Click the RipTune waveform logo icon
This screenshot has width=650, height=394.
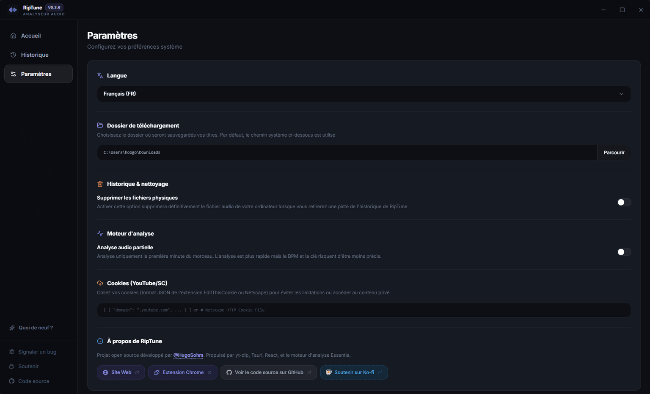point(13,10)
